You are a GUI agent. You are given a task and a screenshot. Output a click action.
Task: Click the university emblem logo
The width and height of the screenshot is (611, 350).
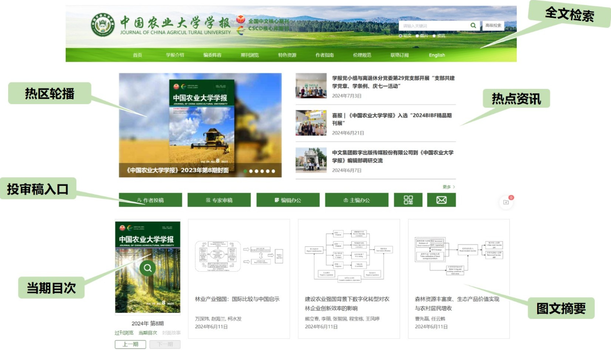click(103, 25)
